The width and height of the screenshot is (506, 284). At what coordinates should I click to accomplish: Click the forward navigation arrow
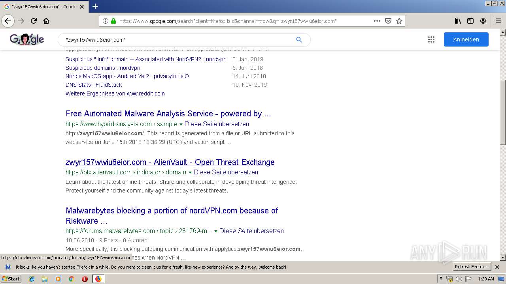coord(21,21)
